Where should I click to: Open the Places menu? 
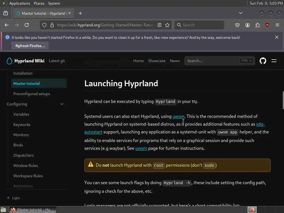[39, 3]
